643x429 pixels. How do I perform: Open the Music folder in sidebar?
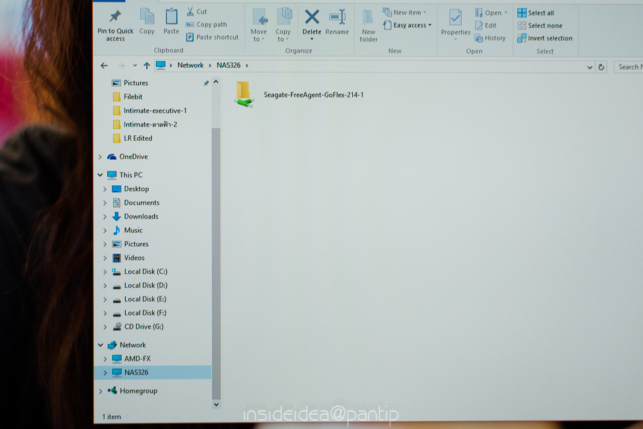coord(128,230)
